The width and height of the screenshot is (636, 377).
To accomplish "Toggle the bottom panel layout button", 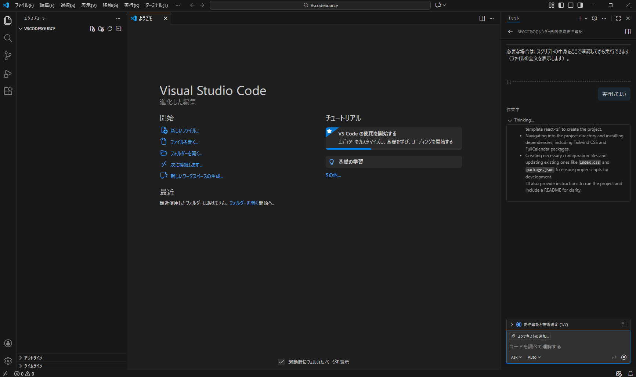I will (571, 5).
